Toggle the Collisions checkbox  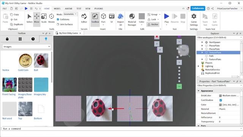pos(58,19)
